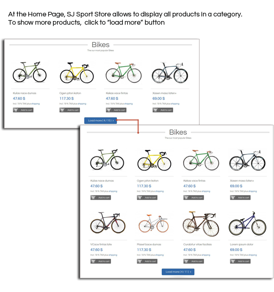This screenshot has height=292, width=274.
Task: Click the Bikes heading in the lower panel
Action: pos(178,132)
